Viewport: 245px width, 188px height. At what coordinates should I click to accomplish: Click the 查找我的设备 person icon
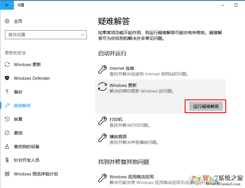[x=7, y=146]
